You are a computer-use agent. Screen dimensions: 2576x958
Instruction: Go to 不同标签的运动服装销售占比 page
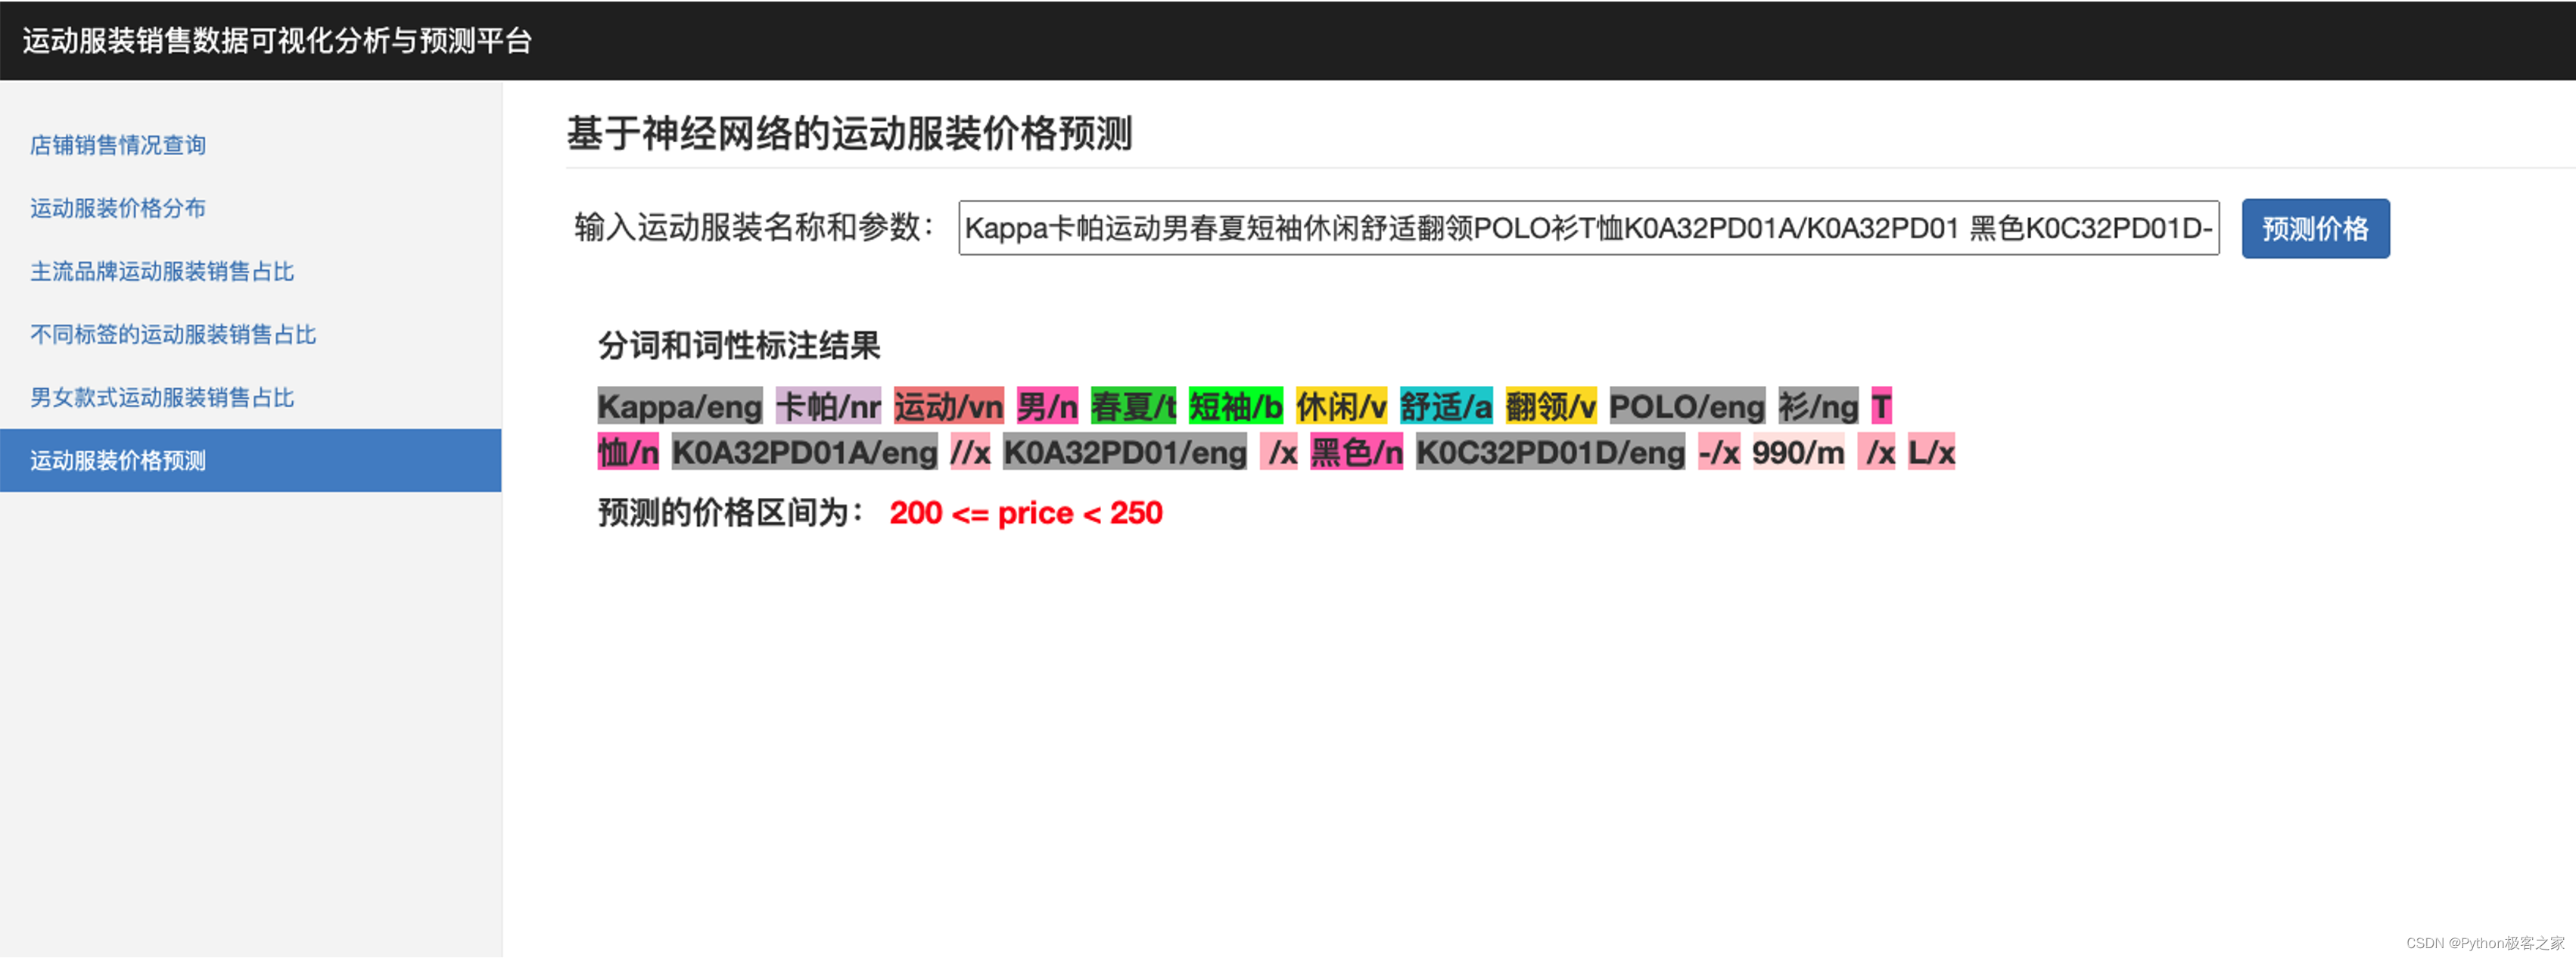tap(173, 334)
